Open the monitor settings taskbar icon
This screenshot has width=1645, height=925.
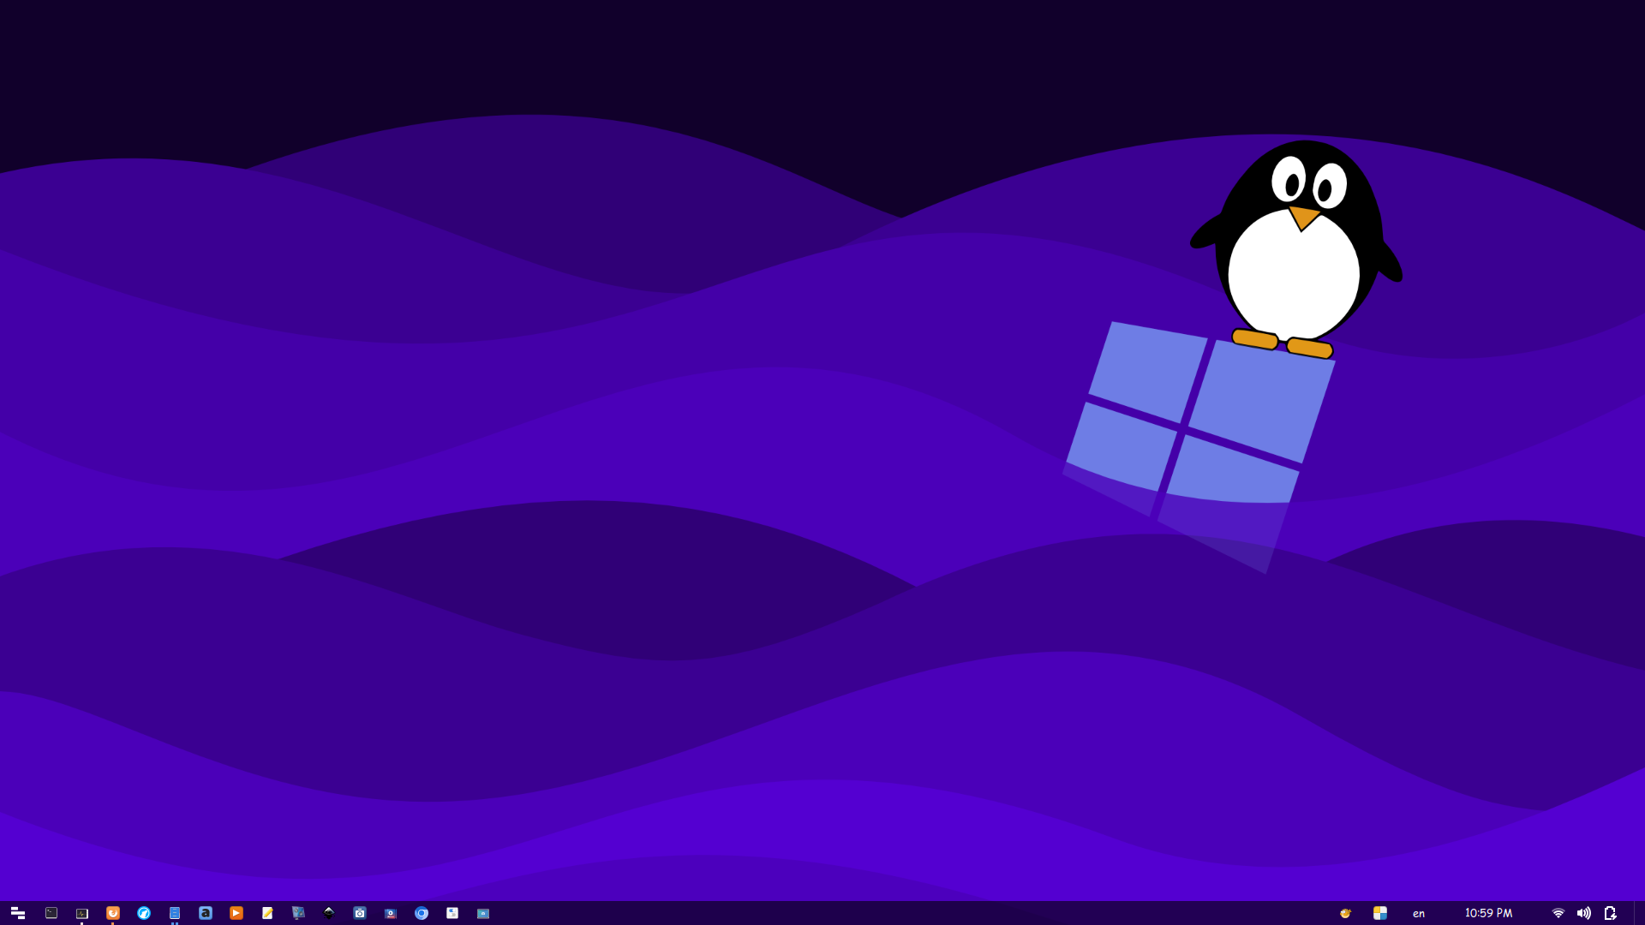click(298, 913)
